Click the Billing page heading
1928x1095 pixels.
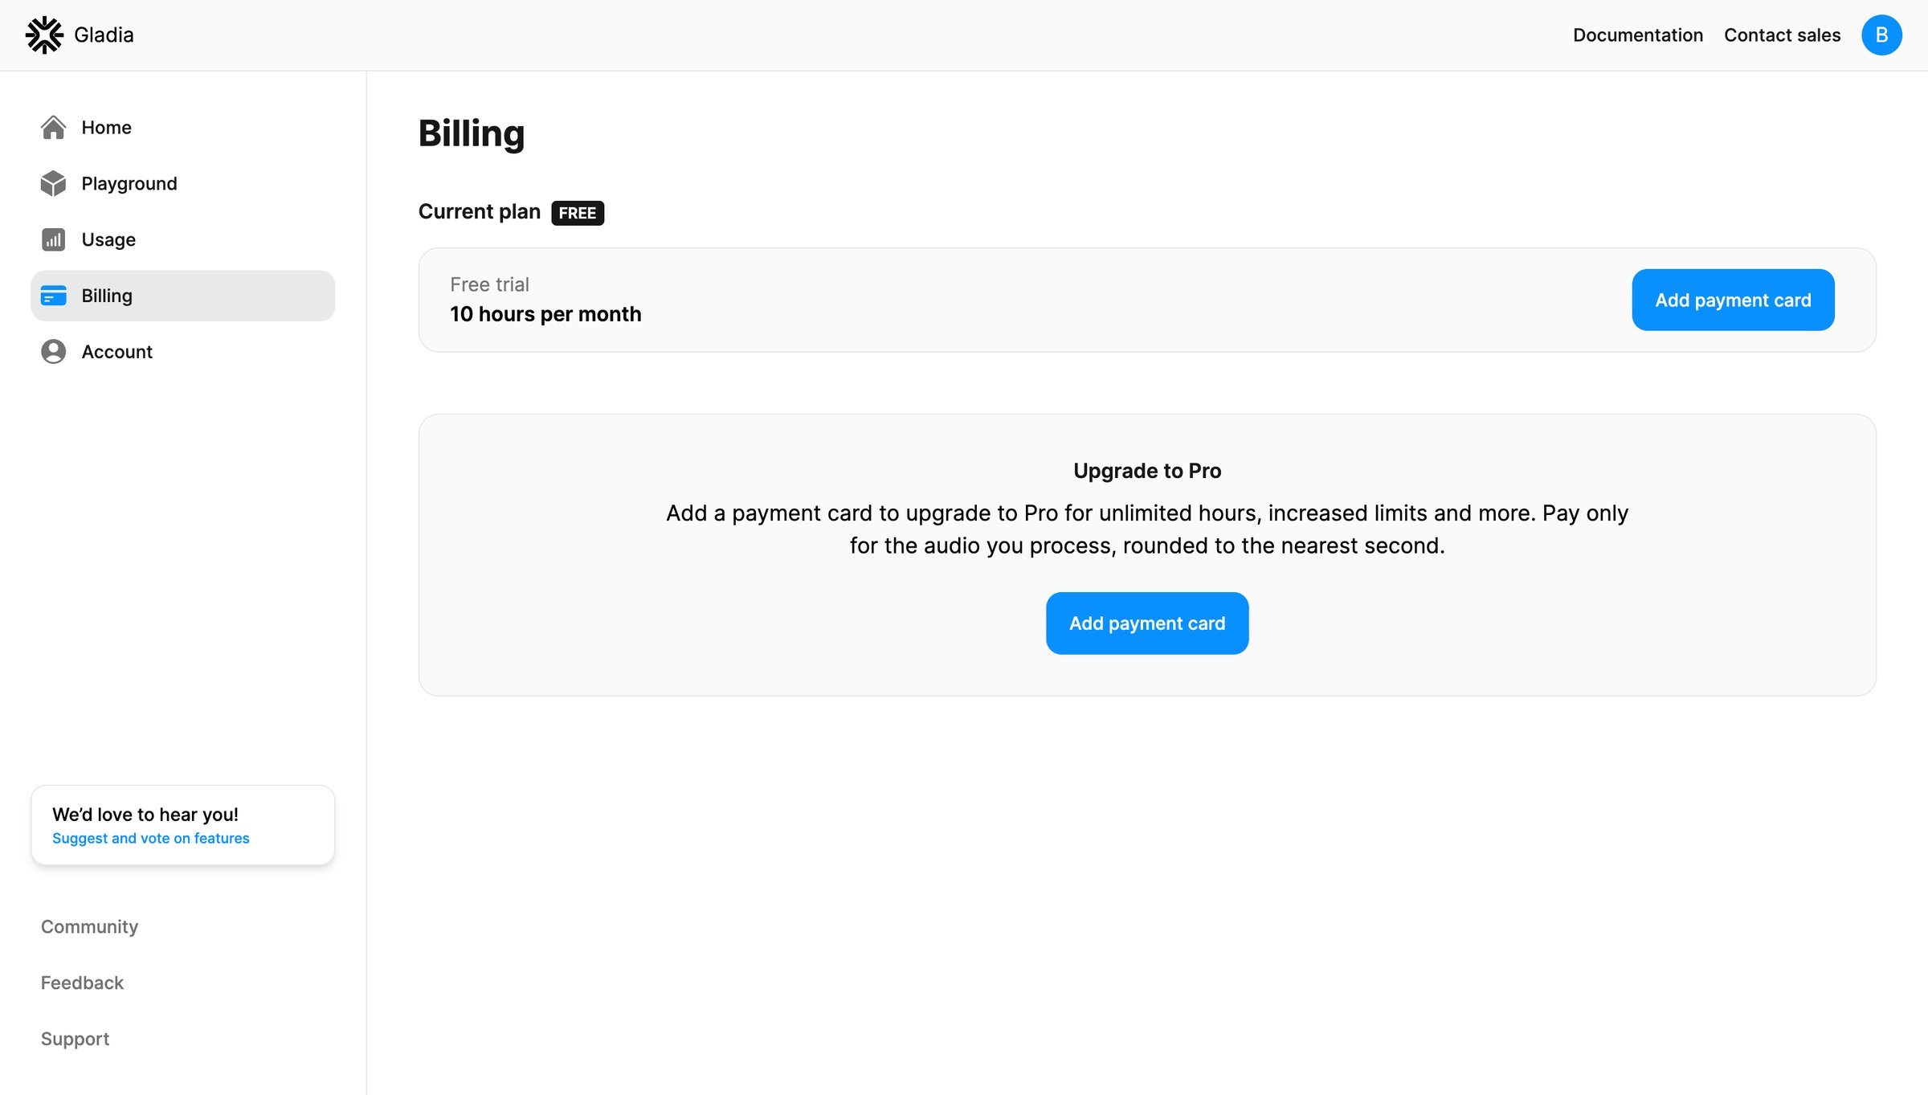(x=472, y=134)
